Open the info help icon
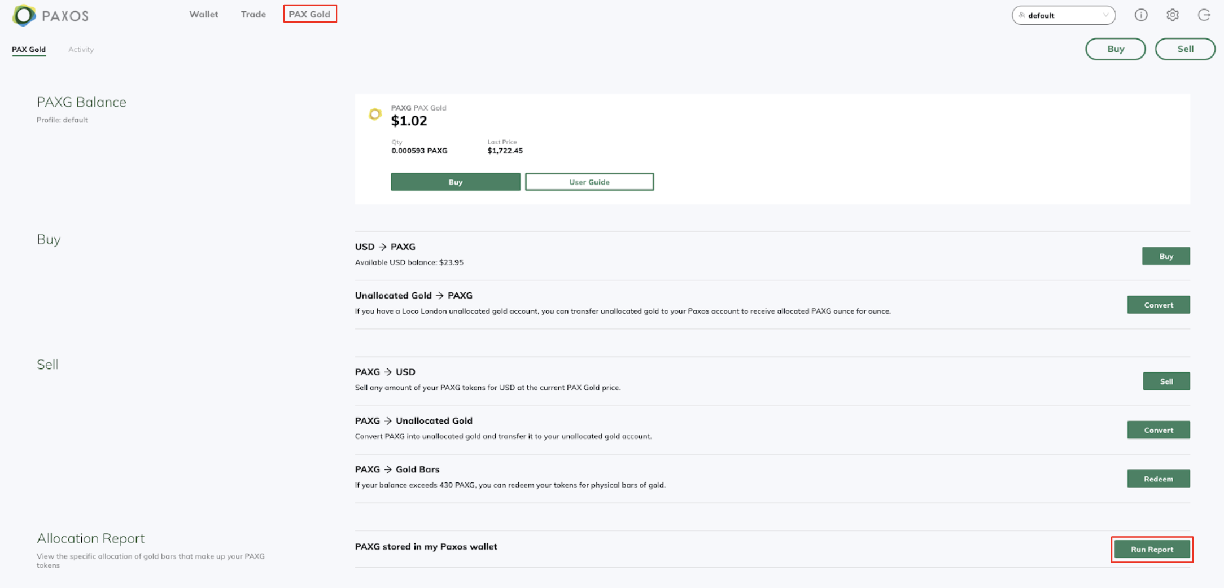Image resolution: width=1224 pixels, height=588 pixels. 1141,15
